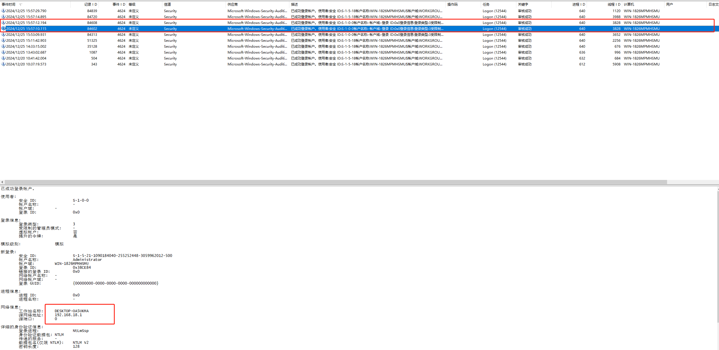Click info icon of 15:53:09.931 event row
719x350 pixels.
[x=3, y=34]
